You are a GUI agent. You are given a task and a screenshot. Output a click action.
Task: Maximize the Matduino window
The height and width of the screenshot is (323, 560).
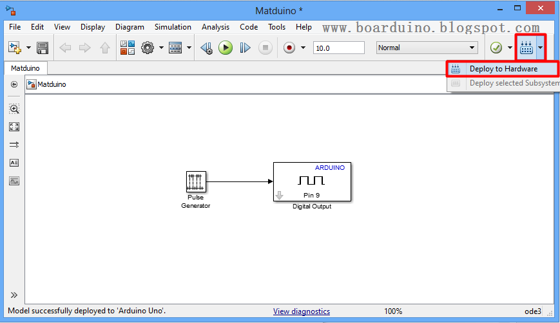point(517,8)
